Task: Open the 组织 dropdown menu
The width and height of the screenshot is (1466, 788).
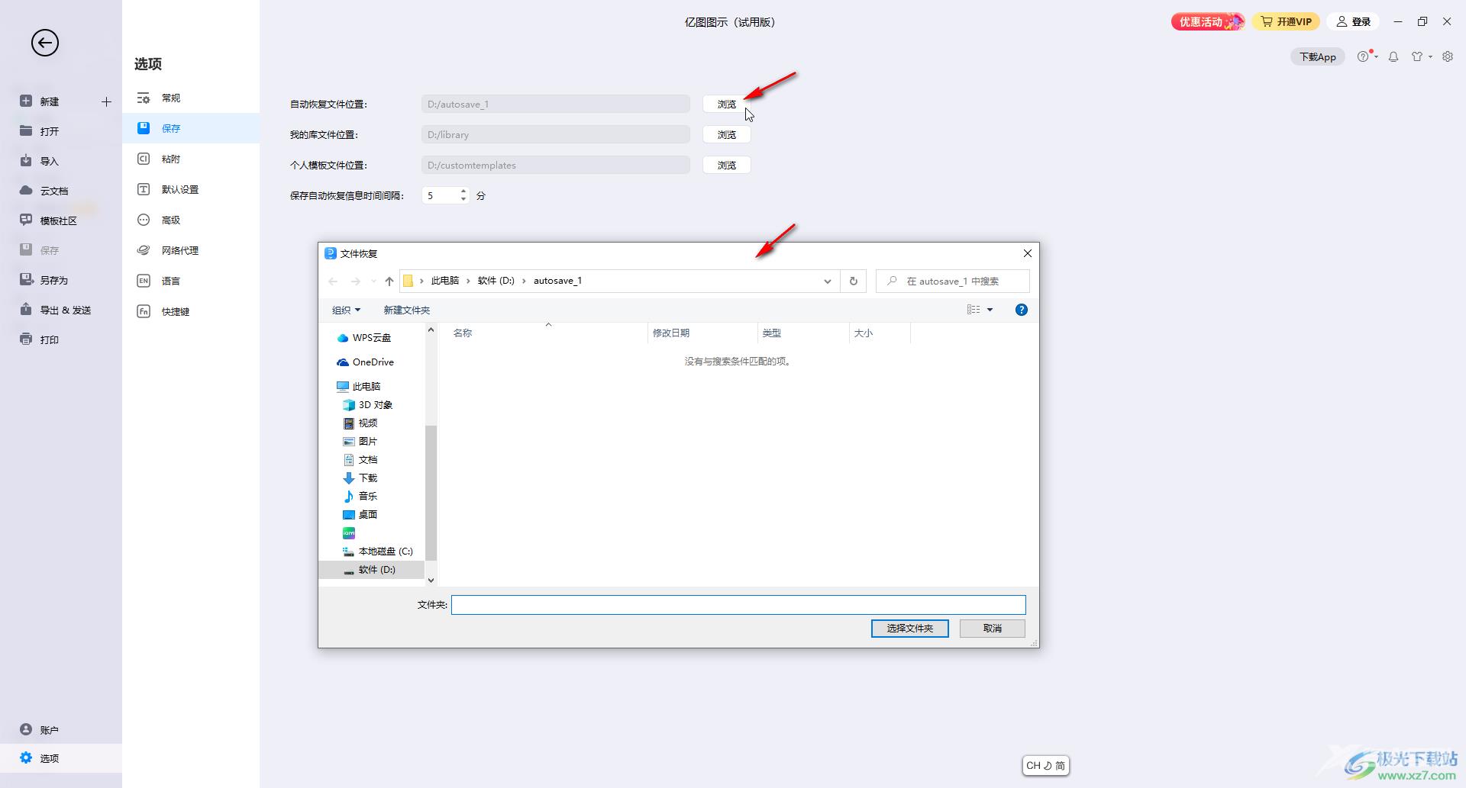Action: pos(346,310)
